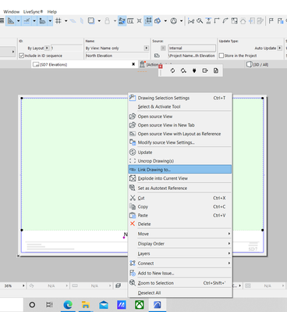Expand the Layers submenu
The width and height of the screenshot is (287, 312).
click(180, 253)
